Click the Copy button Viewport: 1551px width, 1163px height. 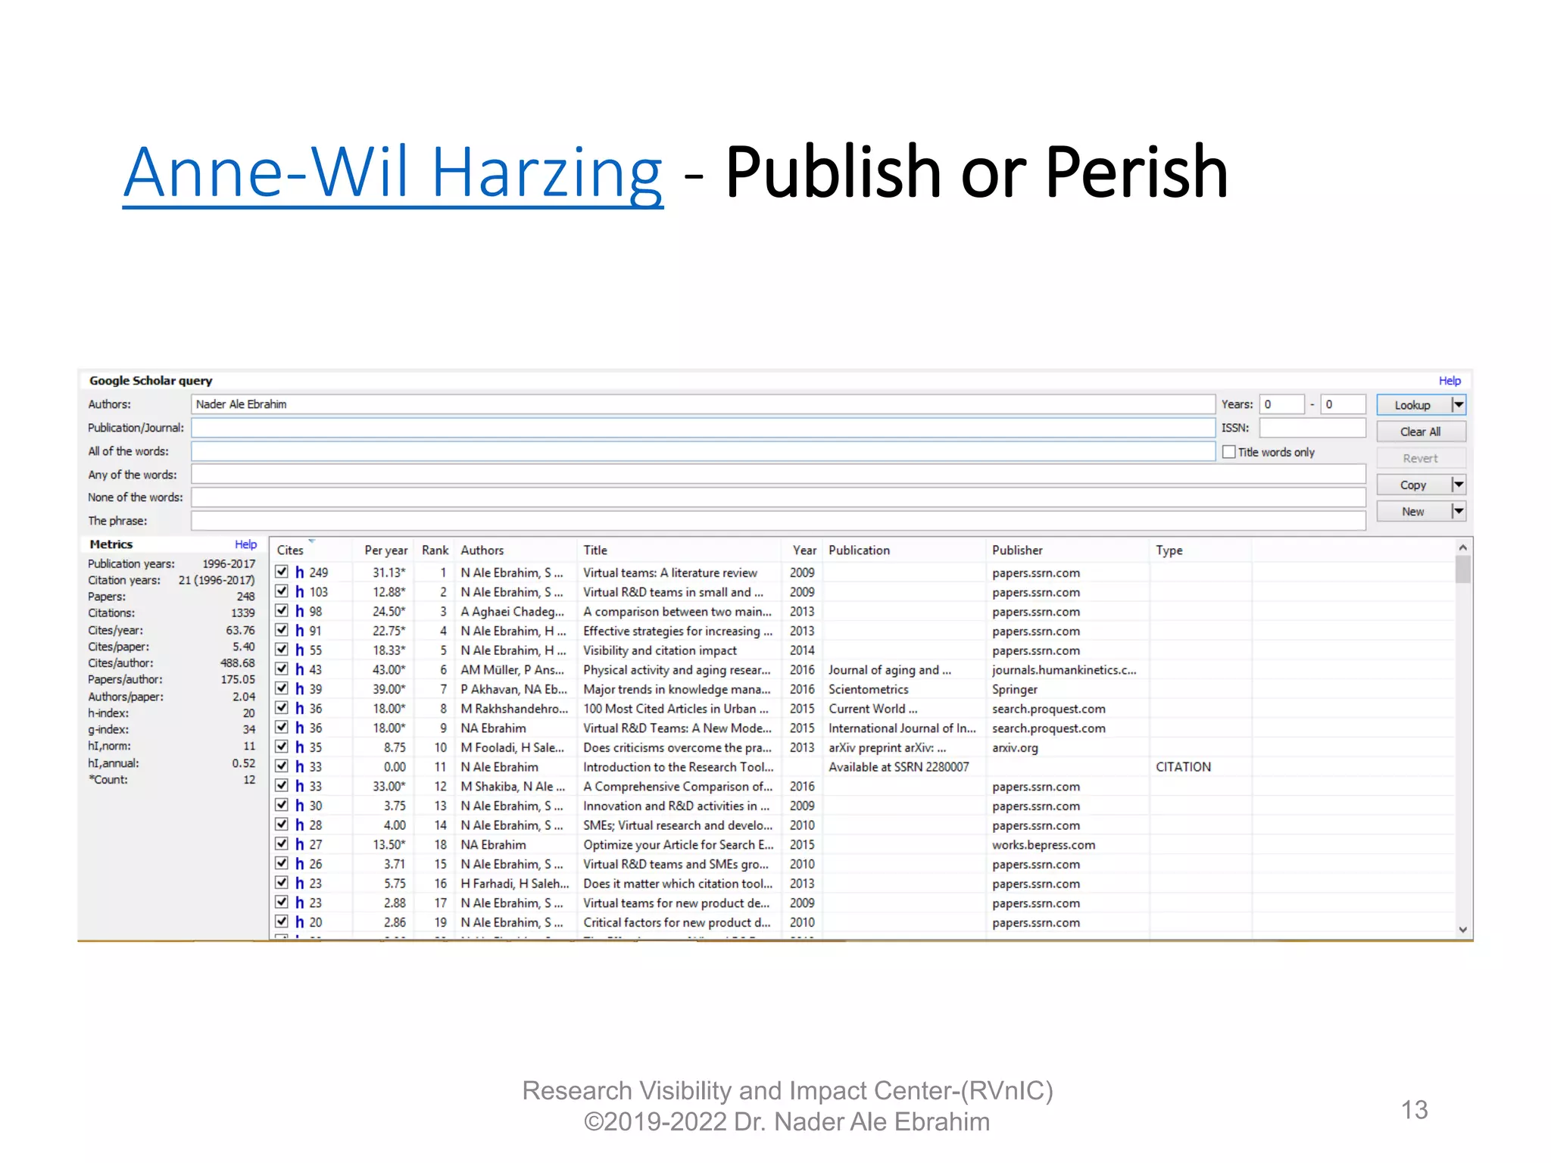(x=1413, y=485)
